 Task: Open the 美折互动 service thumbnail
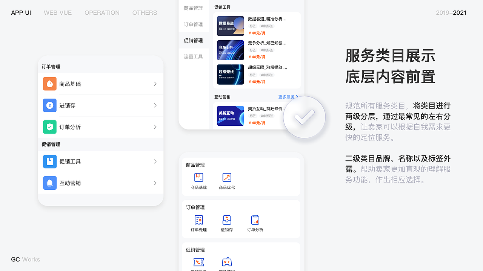[231, 116]
